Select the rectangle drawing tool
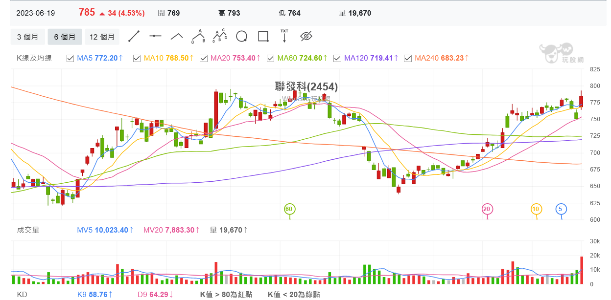 (x=263, y=37)
